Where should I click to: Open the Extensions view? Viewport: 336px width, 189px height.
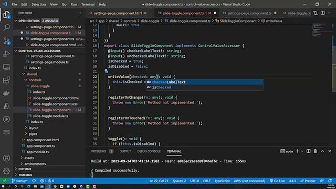point(6,80)
